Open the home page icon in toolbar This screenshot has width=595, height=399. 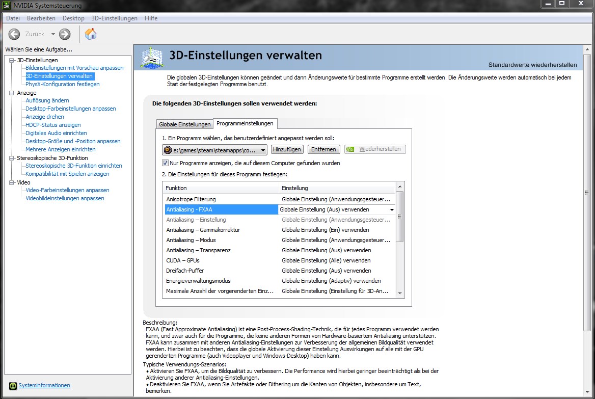click(90, 34)
